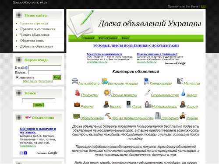Viewport: 219px width, 164px height.
Task: Open the Для офиса category link
Action: 170,118
